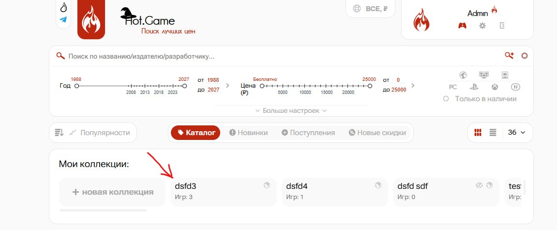Switch to the 'Новинки' tab
Image resolution: width=557 pixels, height=230 pixels.
(x=248, y=133)
